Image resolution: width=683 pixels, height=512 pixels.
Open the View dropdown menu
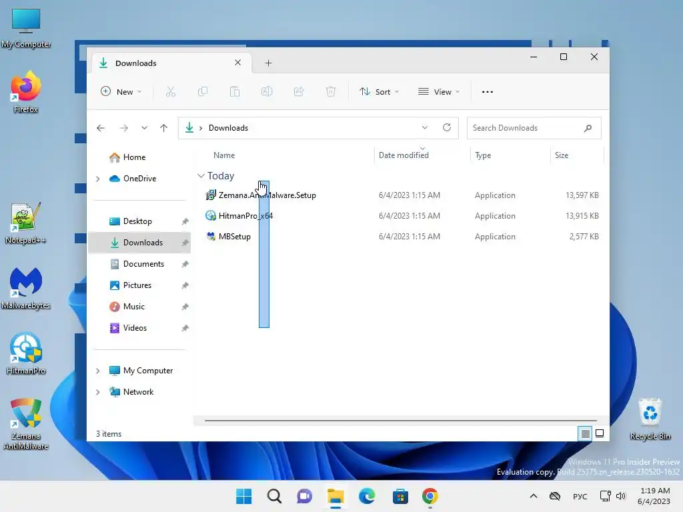(439, 92)
